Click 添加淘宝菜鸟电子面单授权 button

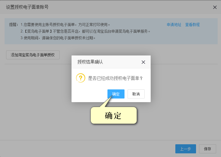(x=33, y=55)
